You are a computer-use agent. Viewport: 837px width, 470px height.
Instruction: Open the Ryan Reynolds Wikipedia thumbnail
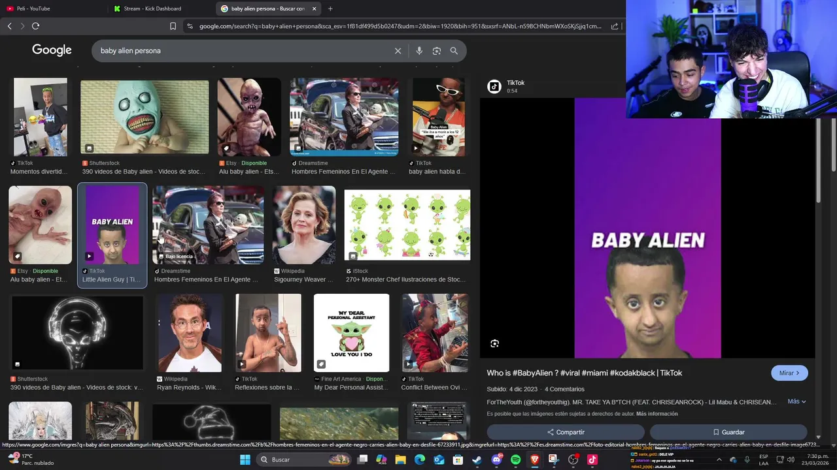coord(190,333)
